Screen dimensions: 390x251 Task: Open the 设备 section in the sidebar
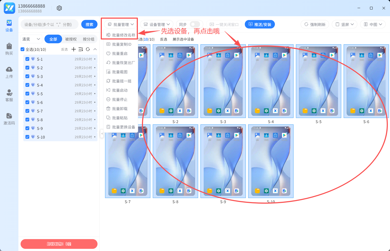[x=9, y=26]
